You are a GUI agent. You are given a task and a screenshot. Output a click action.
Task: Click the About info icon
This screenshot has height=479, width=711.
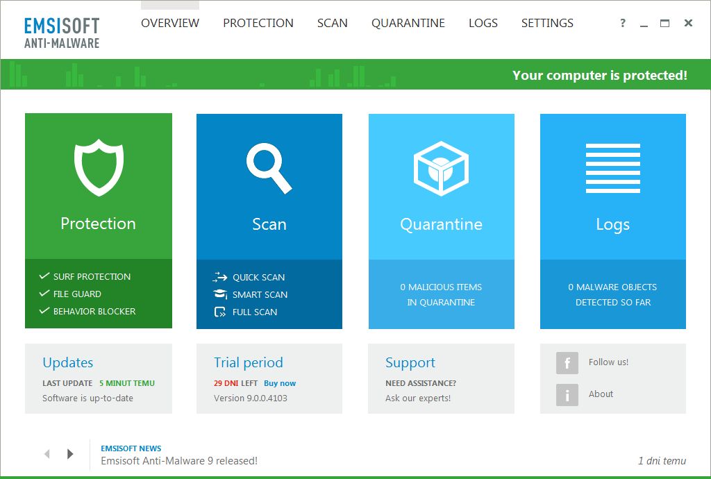tap(567, 394)
